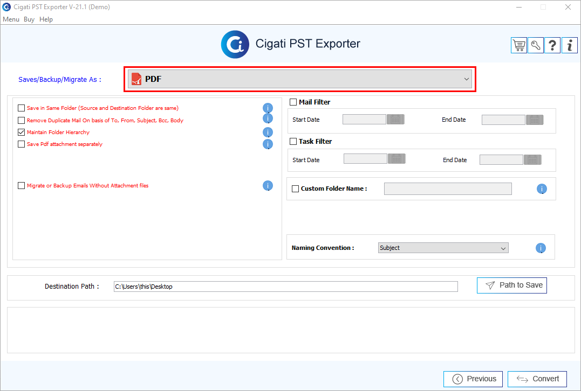Show info for Naming Convention
This screenshot has width=581, height=391.
(x=541, y=248)
